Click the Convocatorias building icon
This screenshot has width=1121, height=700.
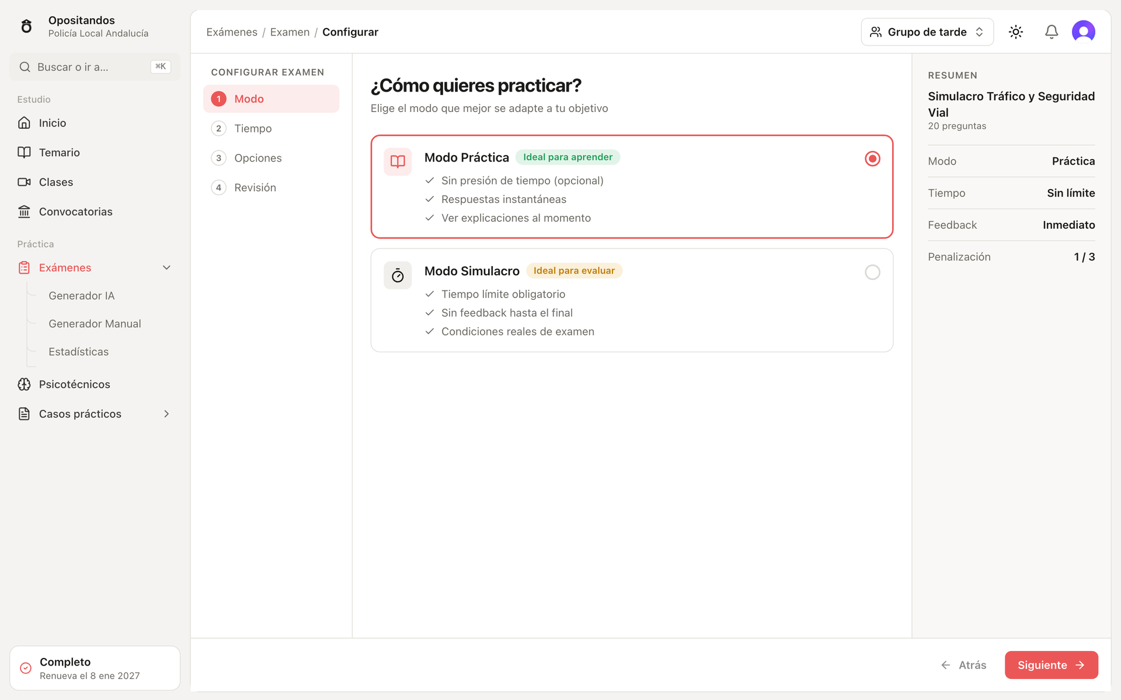click(24, 212)
